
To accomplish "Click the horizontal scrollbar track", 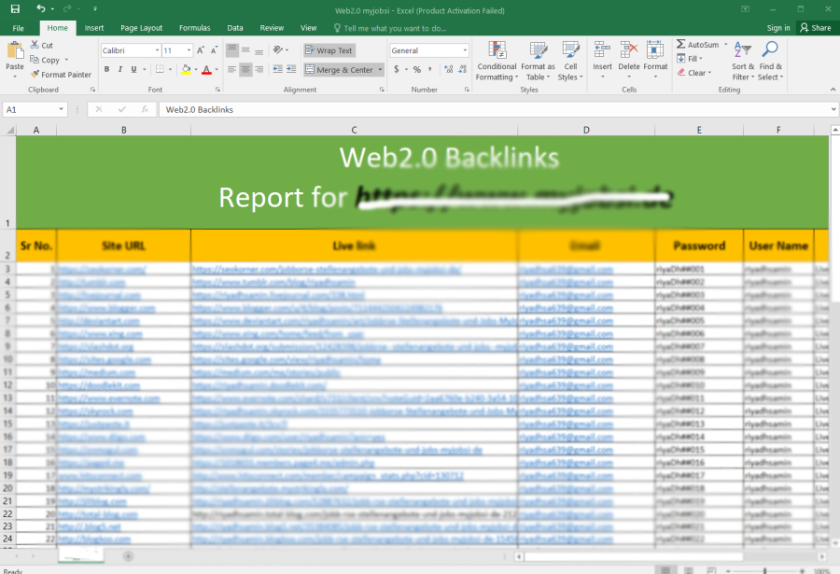I will click(670, 557).
